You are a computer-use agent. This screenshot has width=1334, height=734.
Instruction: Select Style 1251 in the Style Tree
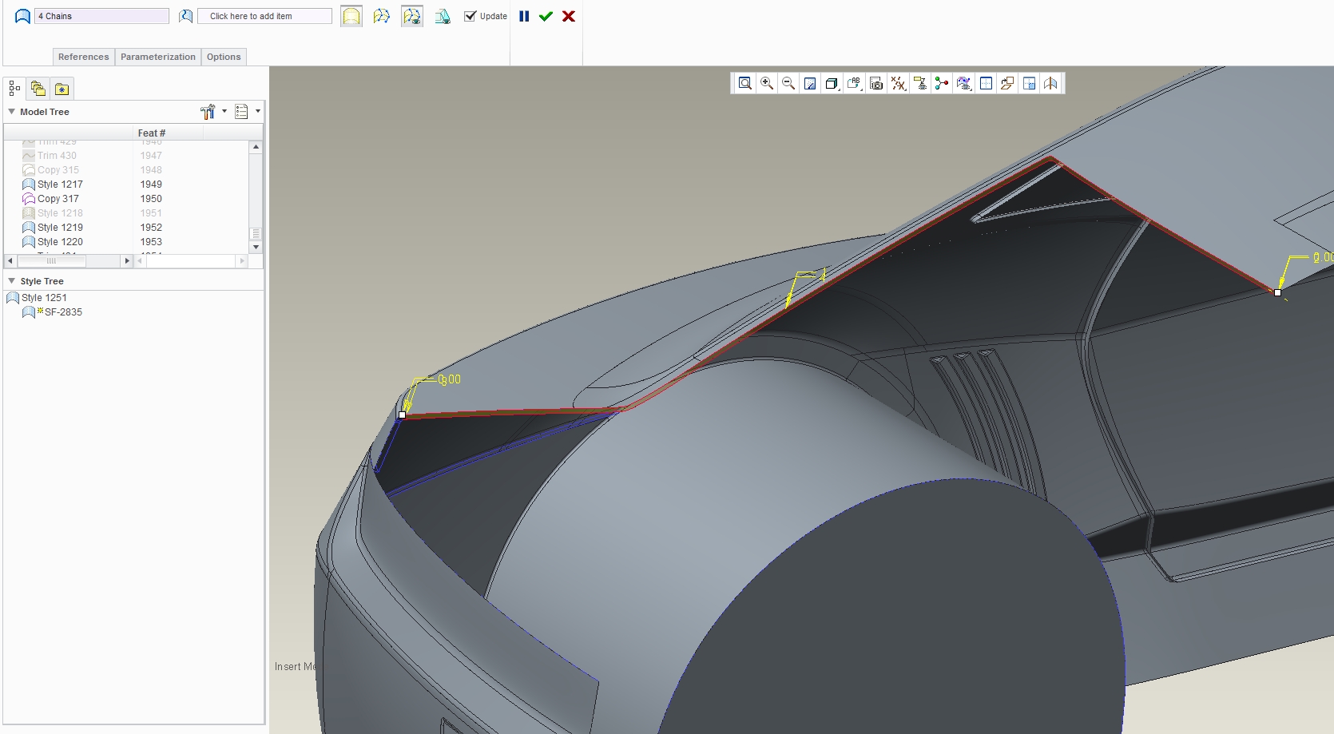tap(37, 298)
